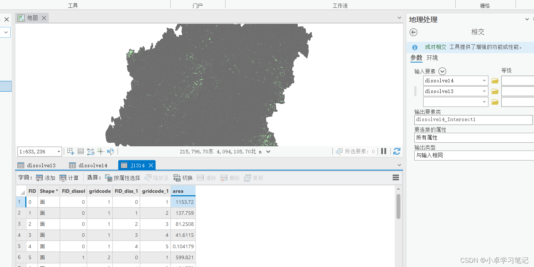Browse folder for dissolve14 input
534x267 pixels.
(x=495, y=81)
